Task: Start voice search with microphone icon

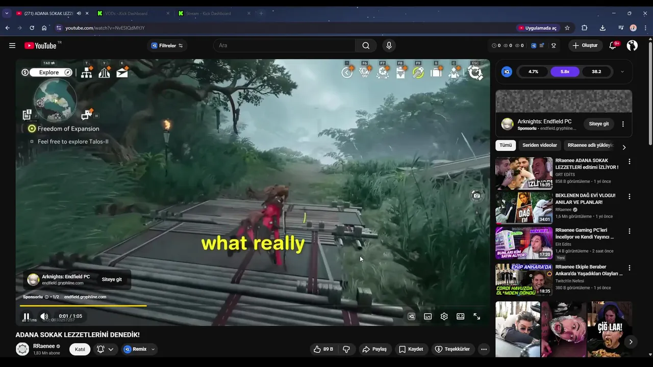Action: [x=389, y=45]
